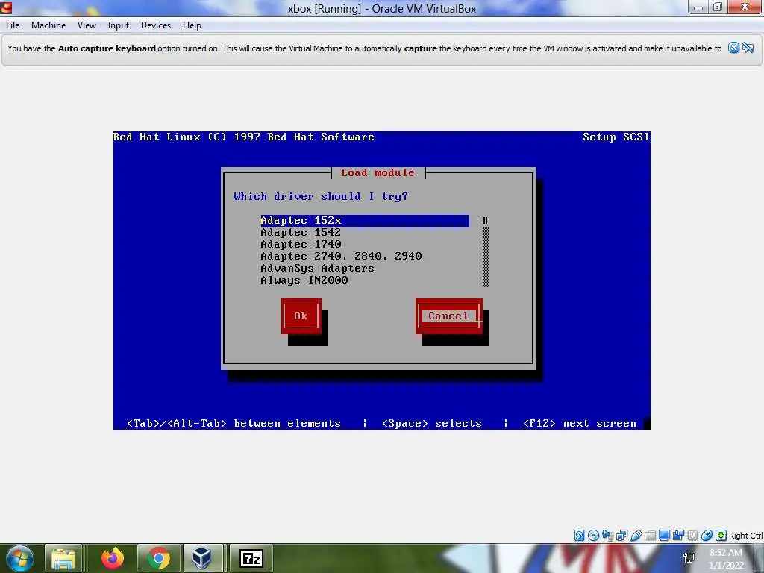764x573 pixels.
Task: Switch to VirtualBox taskbar button
Action: pos(202,558)
